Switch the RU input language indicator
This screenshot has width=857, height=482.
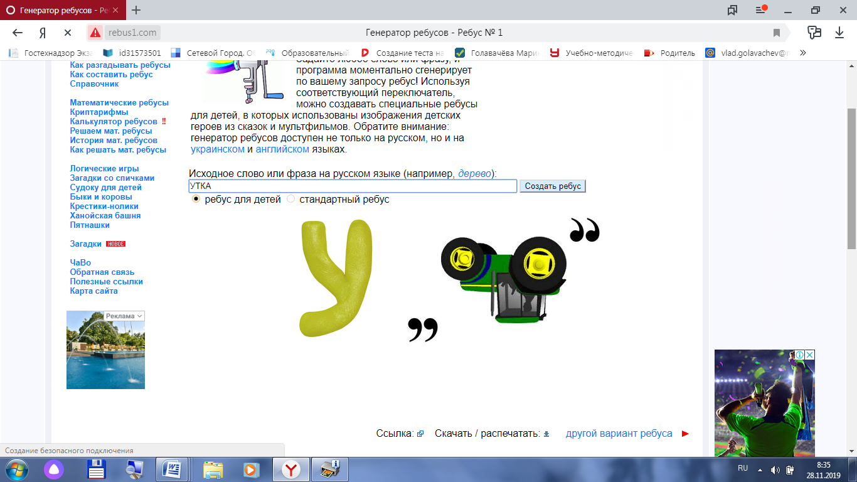click(x=743, y=468)
